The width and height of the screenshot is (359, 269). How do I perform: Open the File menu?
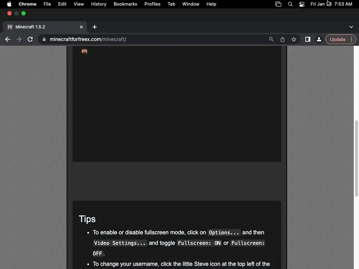pos(47,4)
